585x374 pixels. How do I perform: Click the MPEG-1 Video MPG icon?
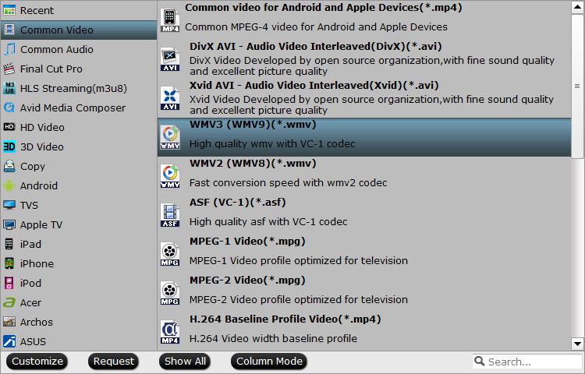170,254
